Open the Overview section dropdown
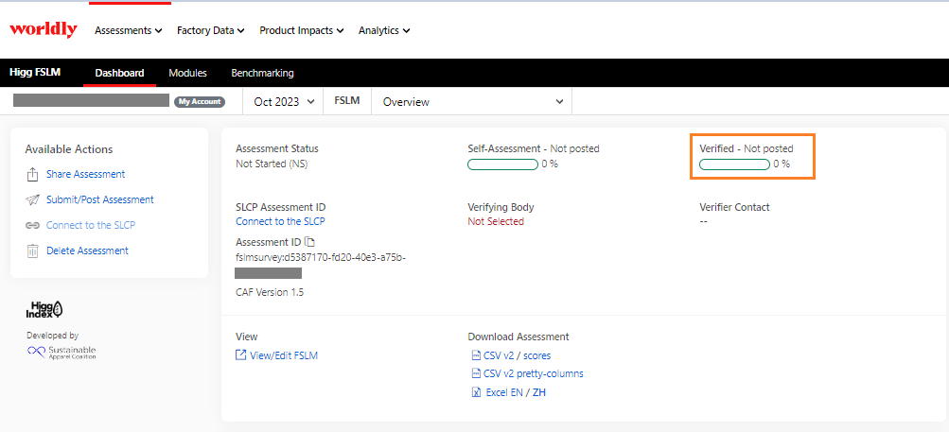The width and height of the screenshot is (949, 432). click(x=471, y=102)
